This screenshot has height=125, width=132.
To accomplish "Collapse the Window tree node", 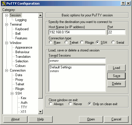I will (x=6, y=43).
